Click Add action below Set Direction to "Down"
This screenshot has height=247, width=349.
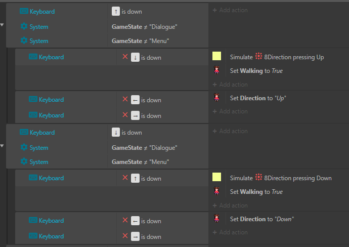230,232
